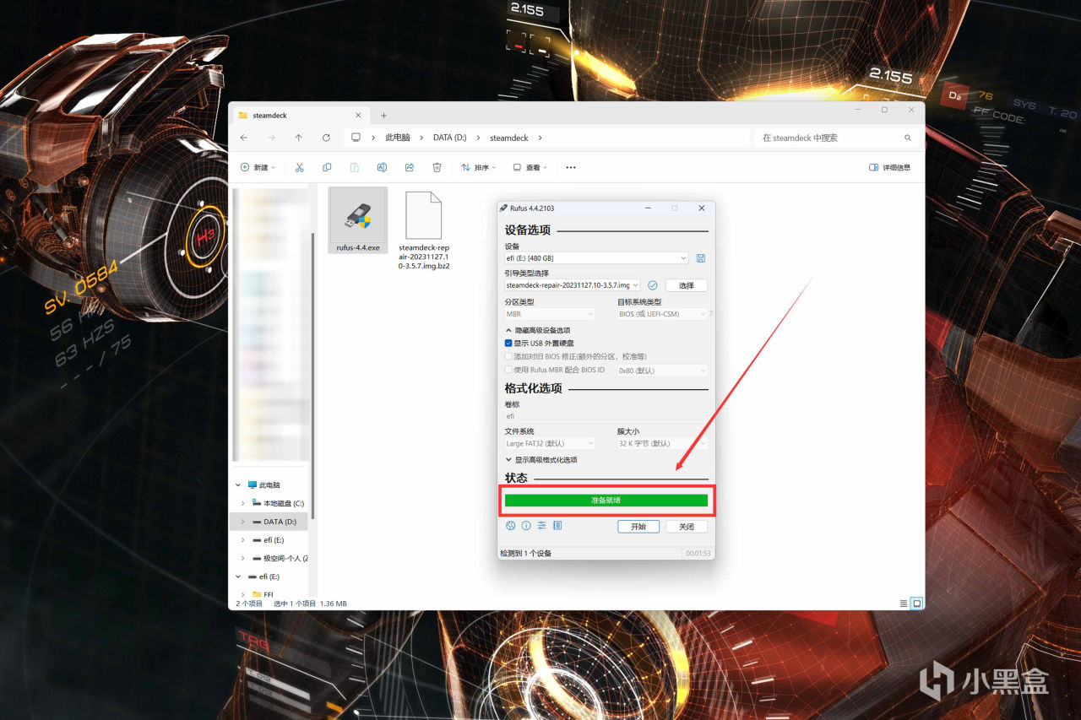Cut the selected file using the scissors icon
Image resolution: width=1081 pixels, height=720 pixels.
pos(299,167)
